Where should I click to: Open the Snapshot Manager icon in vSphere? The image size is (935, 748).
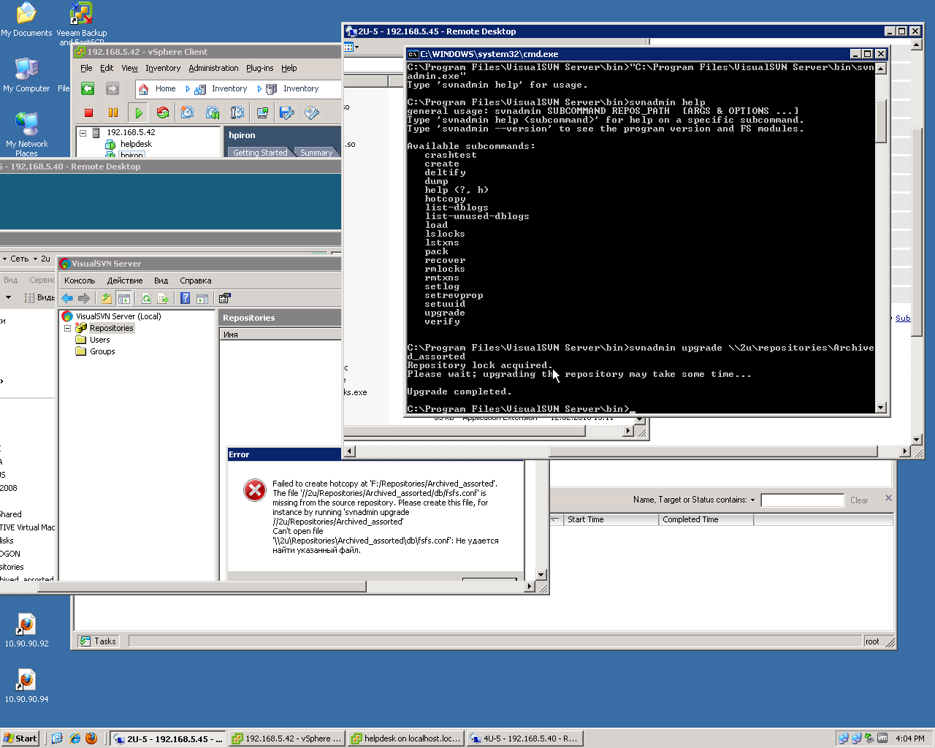tap(237, 112)
